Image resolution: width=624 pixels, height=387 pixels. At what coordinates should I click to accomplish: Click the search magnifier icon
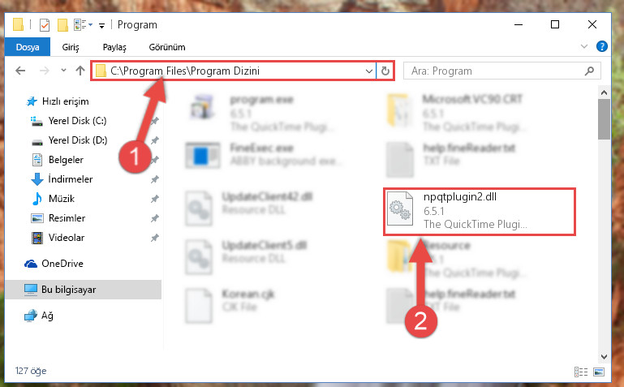coord(589,71)
